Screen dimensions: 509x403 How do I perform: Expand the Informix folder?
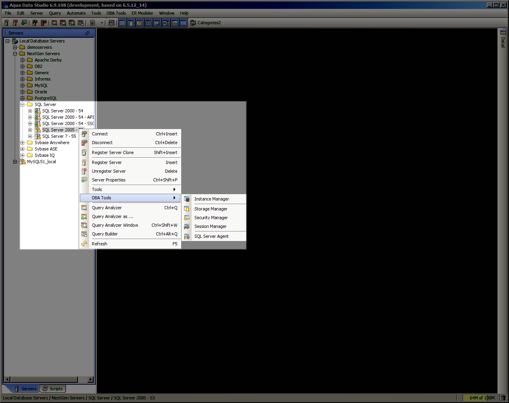tap(23, 79)
